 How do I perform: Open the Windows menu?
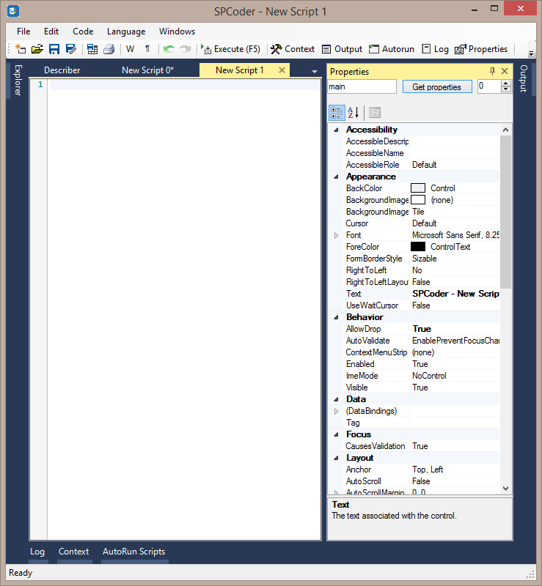pyautogui.click(x=177, y=31)
